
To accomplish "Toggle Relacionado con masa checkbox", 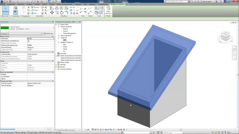I will point(28,43).
